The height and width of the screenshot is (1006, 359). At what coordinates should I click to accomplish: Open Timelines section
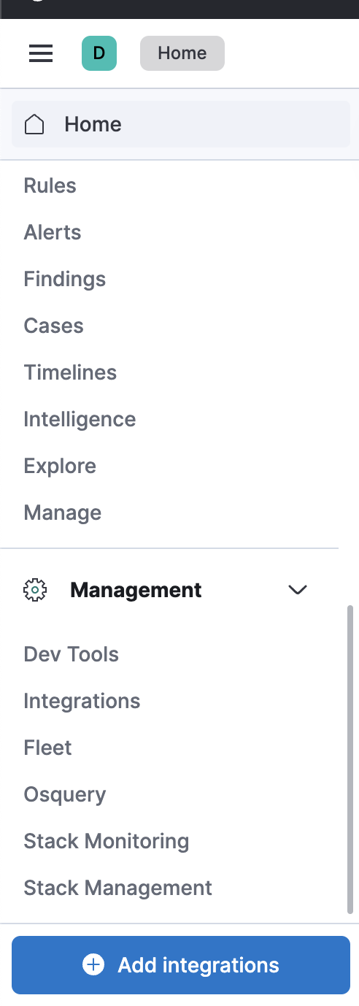click(70, 372)
